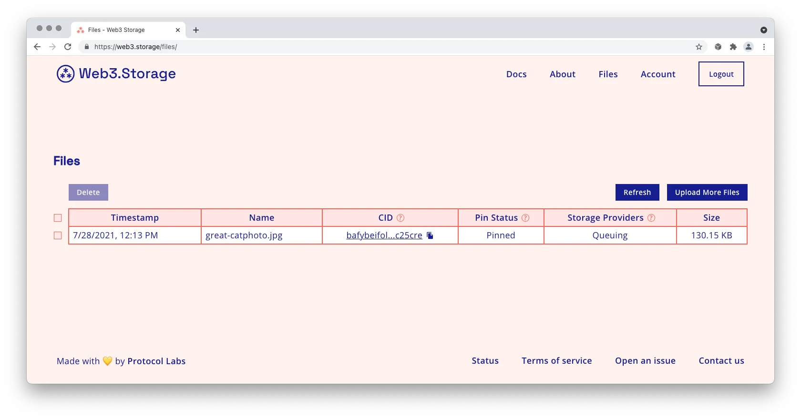Viewport: 801px width, 419px height.
Task: Reload the page using the browser reload icon
Action: coord(68,47)
